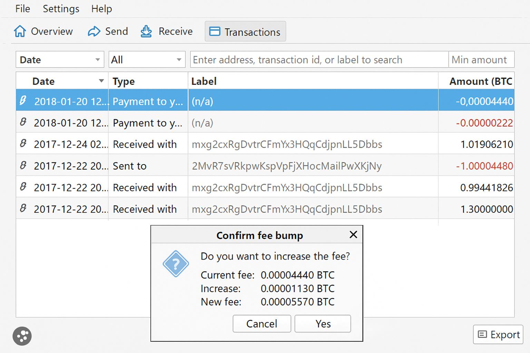530x353 pixels.
Task: Click the Export icon above the status bar
Action: point(482,334)
